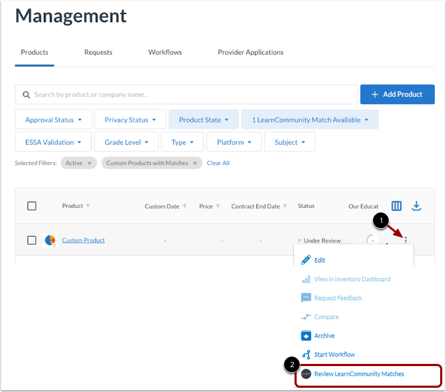This screenshot has height=392, width=446.
Task: Open the LearnCommunity Match Available dropdown
Action: (310, 120)
